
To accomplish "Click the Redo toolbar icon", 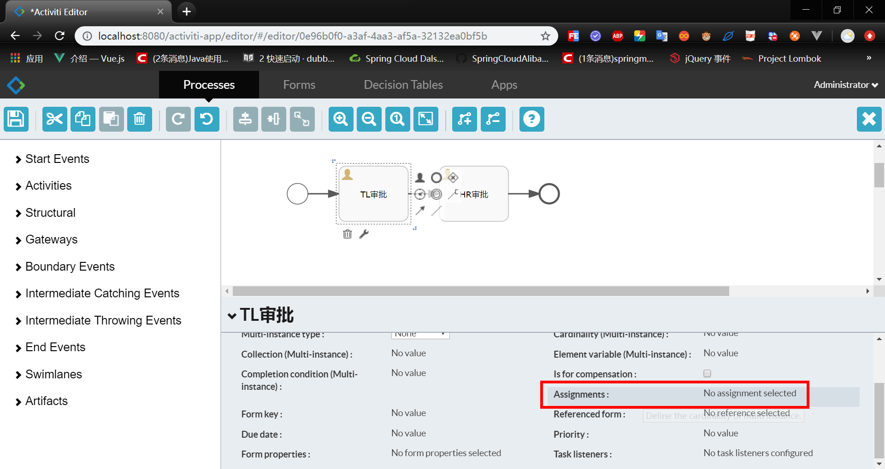I will 178,119.
